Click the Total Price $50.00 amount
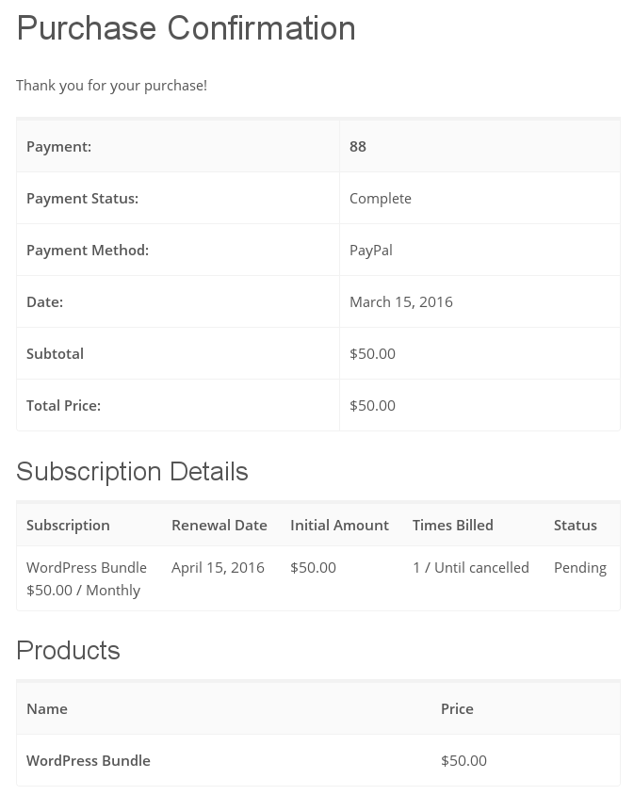The image size is (634, 795). [x=372, y=405]
